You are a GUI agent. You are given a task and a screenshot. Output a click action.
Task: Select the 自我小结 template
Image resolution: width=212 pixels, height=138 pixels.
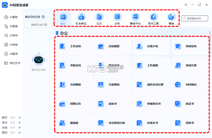151,46
